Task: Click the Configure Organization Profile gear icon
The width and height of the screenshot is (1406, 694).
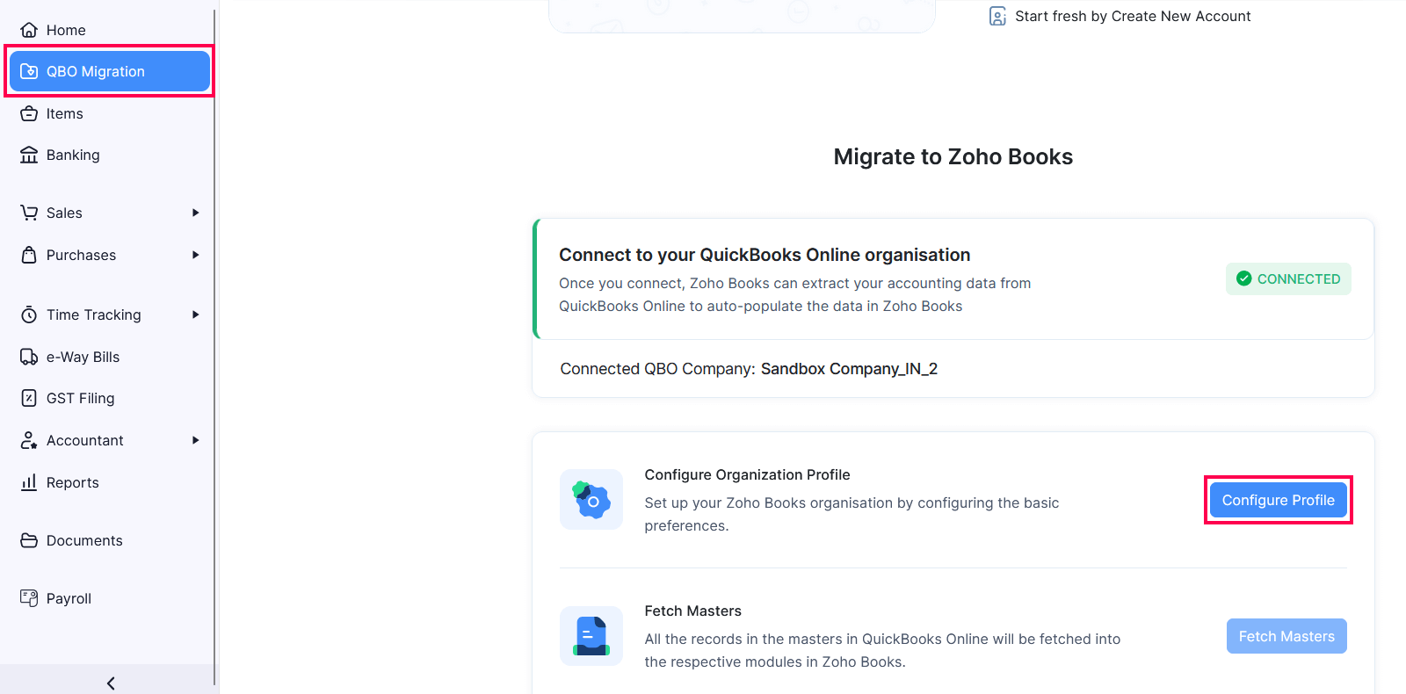Action: click(591, 500)
